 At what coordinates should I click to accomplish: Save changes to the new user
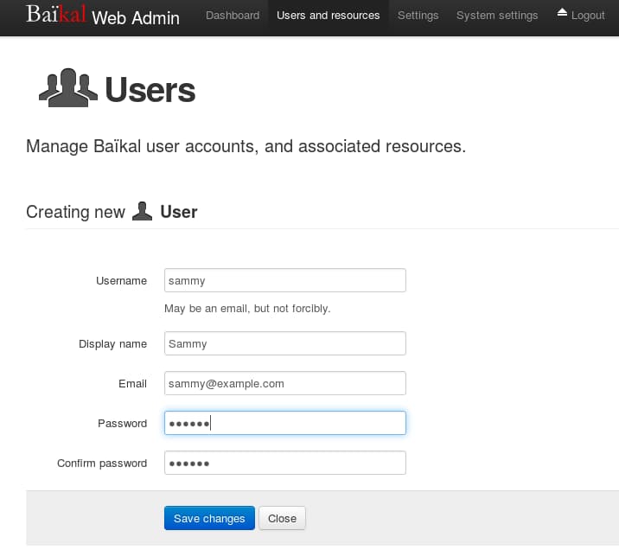pyautogui.click(x=209, y=518)
